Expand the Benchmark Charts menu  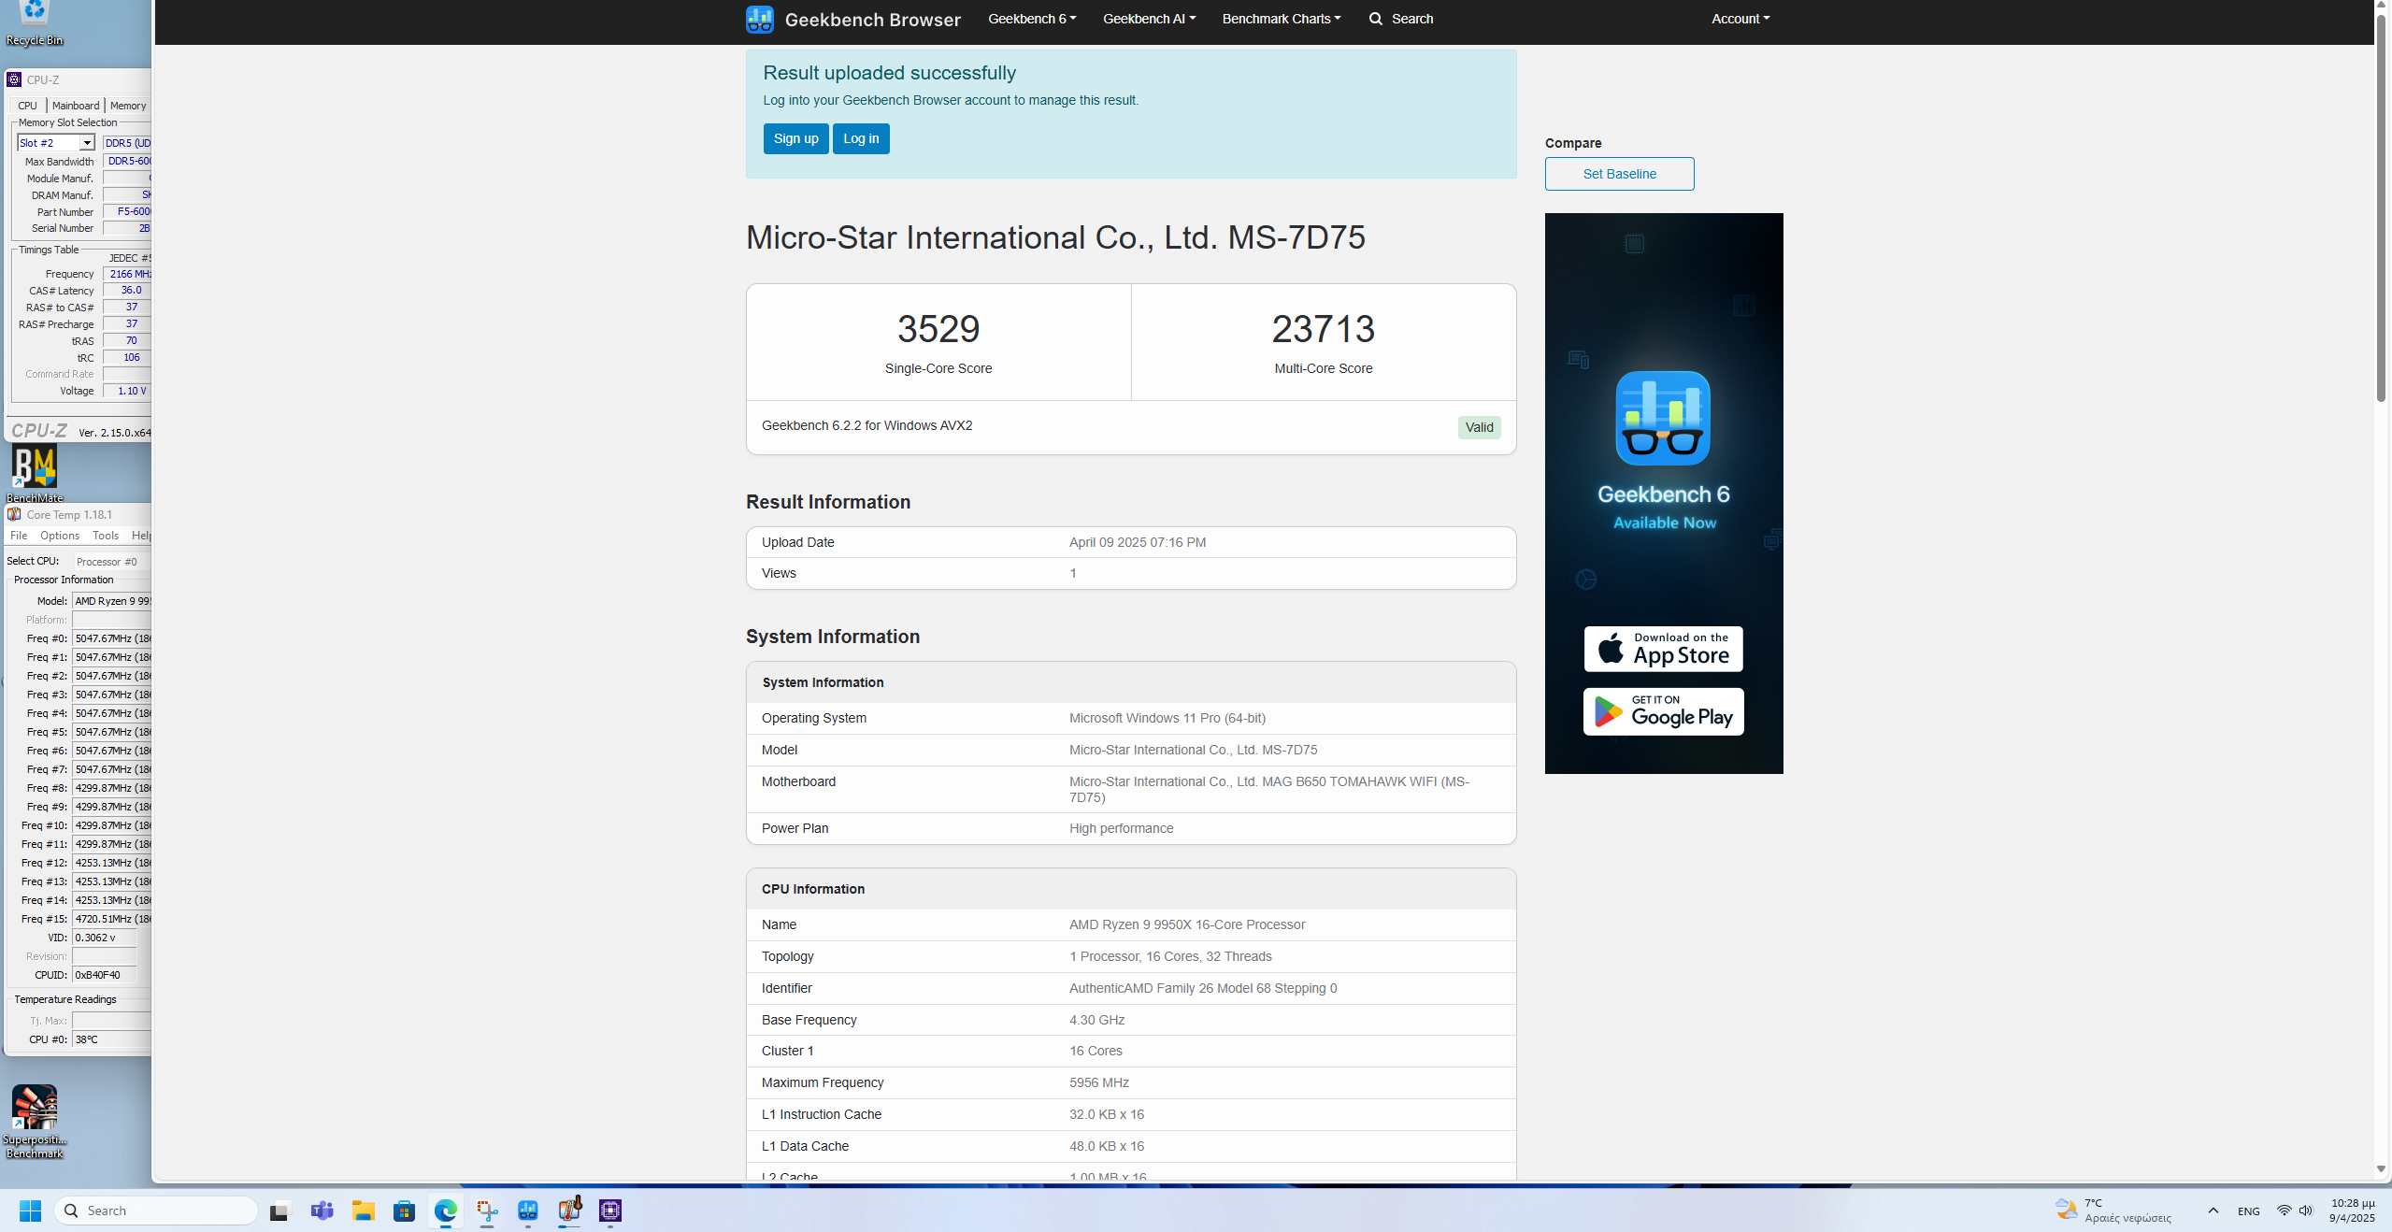tap(1281, 19)
